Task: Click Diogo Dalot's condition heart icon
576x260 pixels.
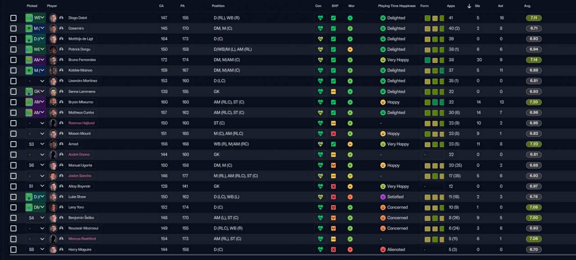Action: coord(320,18)
